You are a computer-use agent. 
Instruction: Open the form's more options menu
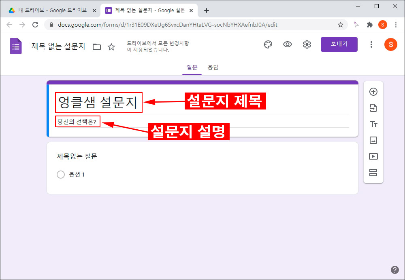371,44
